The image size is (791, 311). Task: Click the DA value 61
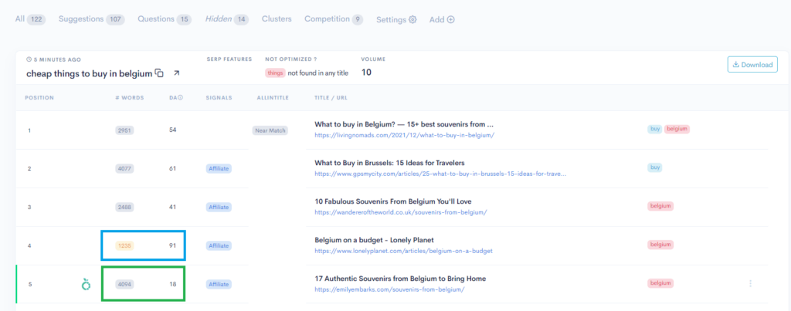pos(172,168)
